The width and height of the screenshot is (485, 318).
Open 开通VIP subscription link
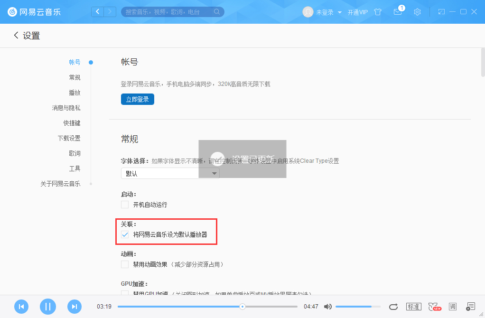tap(358, 12)
